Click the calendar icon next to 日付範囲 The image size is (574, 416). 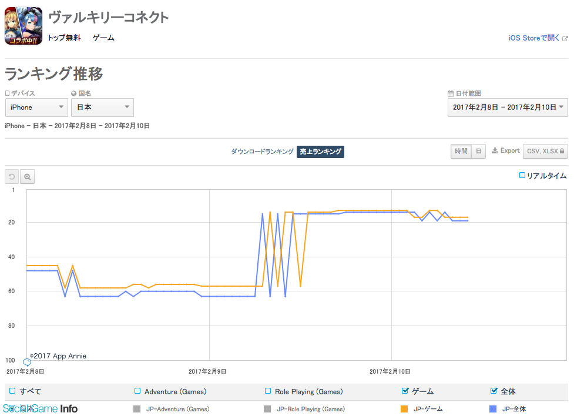451,93
